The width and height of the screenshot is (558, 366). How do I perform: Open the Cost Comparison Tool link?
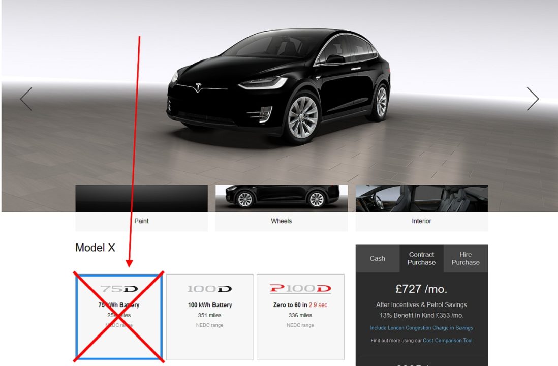pos(447,341)
